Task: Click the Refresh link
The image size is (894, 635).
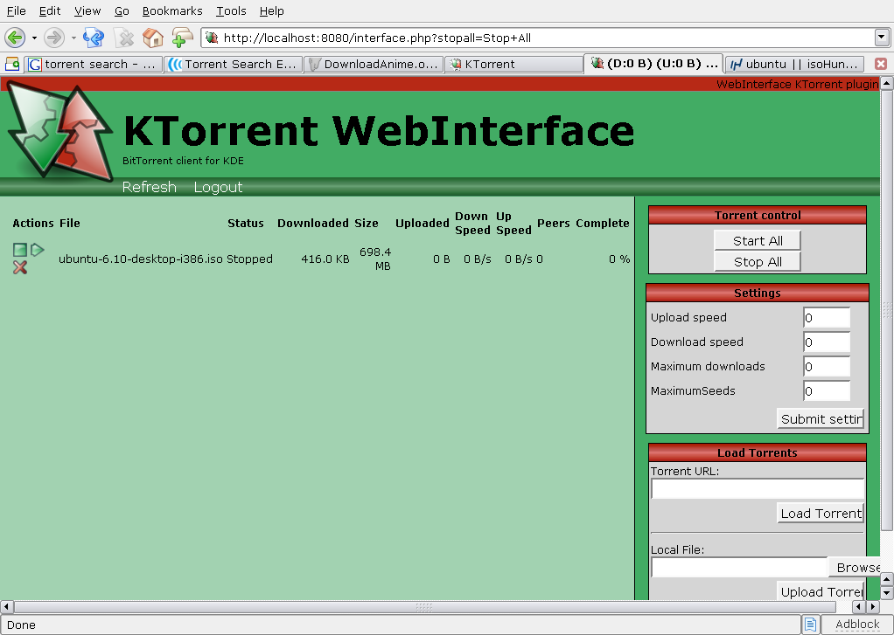Action: [149, 187]
